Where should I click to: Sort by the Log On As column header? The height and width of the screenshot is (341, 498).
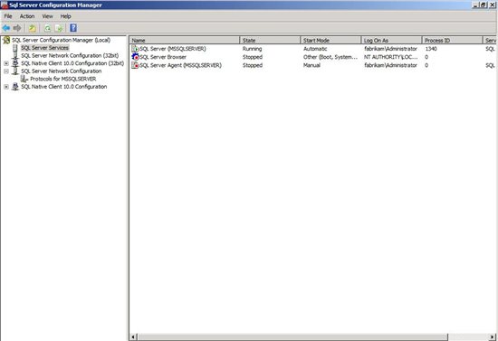pyautogui.click(x=391, y=41)
